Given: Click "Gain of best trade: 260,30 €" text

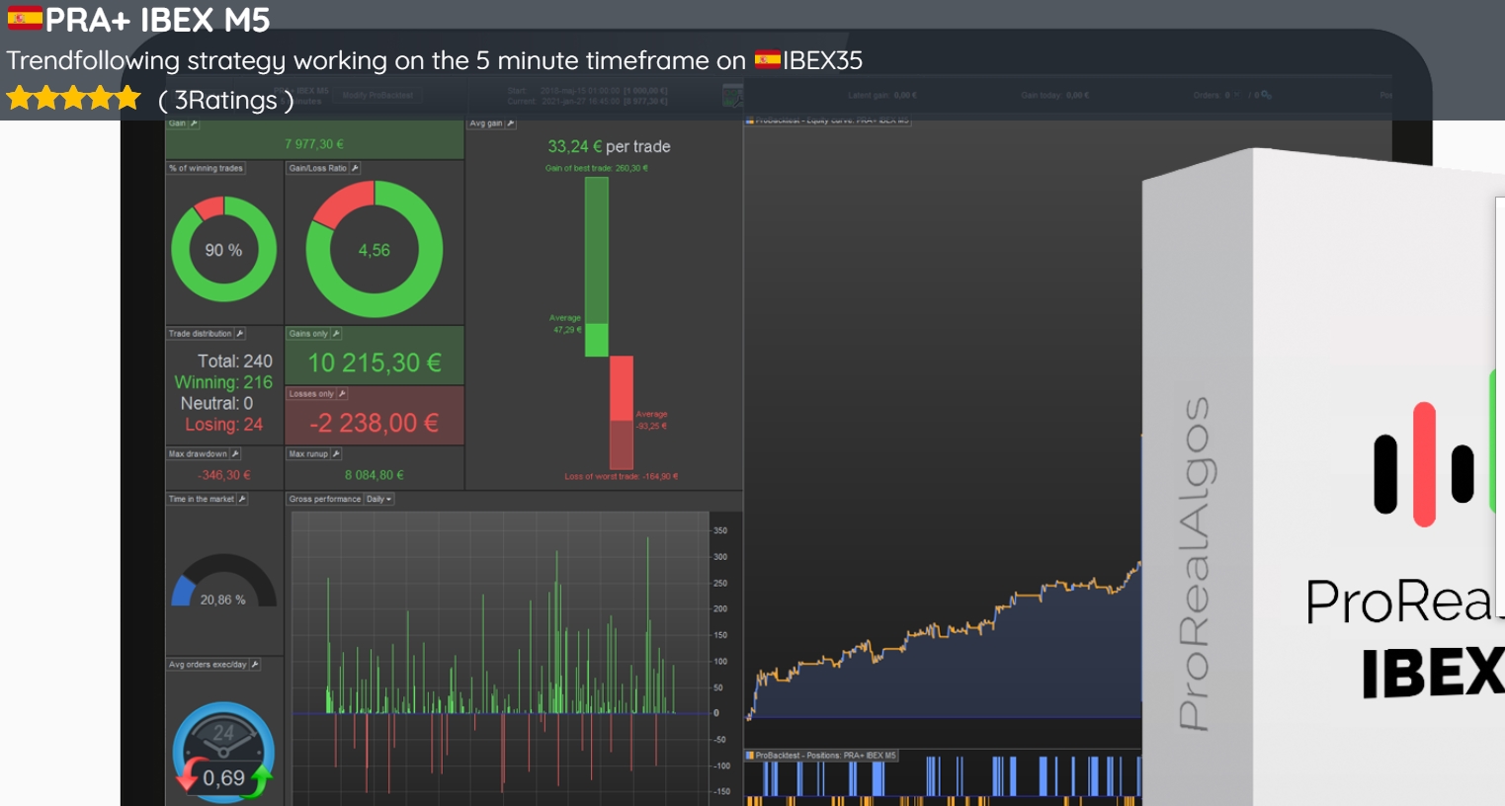Looking at the screenshot, I should pos(597,168).
